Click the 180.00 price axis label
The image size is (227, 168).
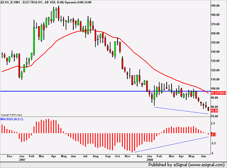[x=215, y=15]
